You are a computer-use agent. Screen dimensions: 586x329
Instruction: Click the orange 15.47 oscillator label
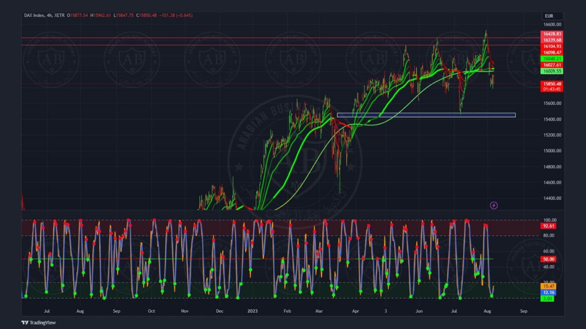[x=548, y=286]
